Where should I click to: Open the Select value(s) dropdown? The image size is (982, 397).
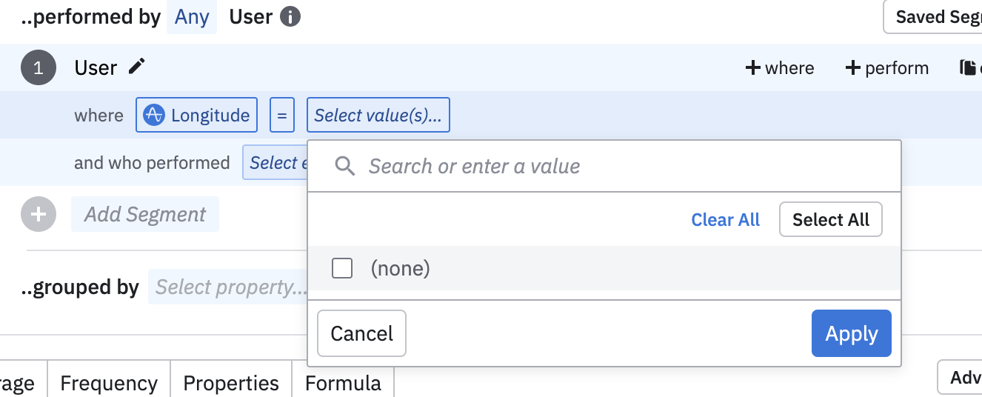[x=378, y=115]
